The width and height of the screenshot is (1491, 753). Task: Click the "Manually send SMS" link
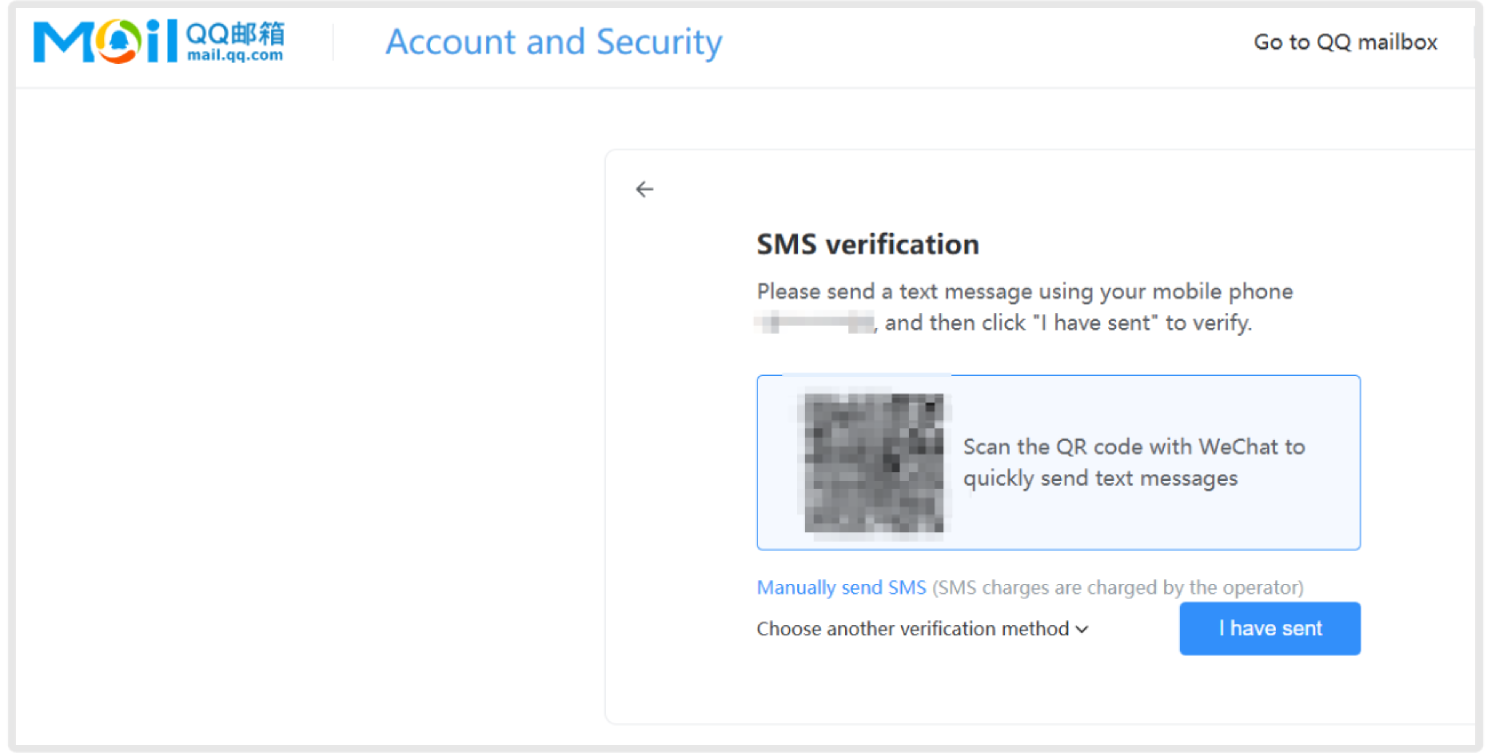pos(842,588)
